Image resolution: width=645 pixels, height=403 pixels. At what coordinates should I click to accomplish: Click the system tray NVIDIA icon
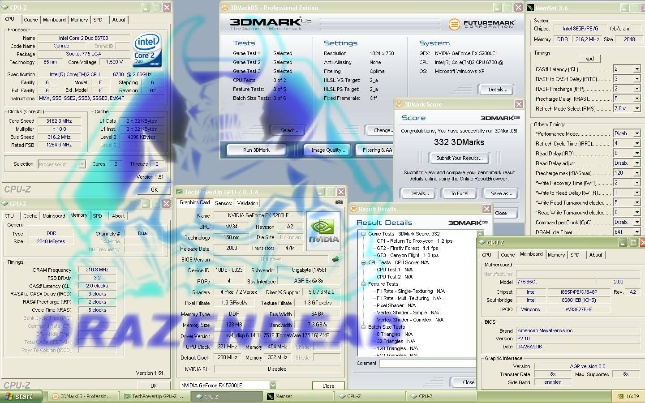pyautogui.click(x=619, y=396)
